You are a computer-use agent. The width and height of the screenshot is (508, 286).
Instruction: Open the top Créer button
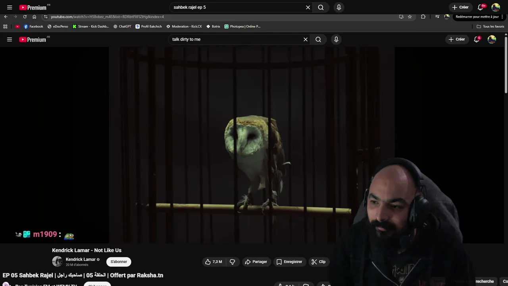[460, 7]
